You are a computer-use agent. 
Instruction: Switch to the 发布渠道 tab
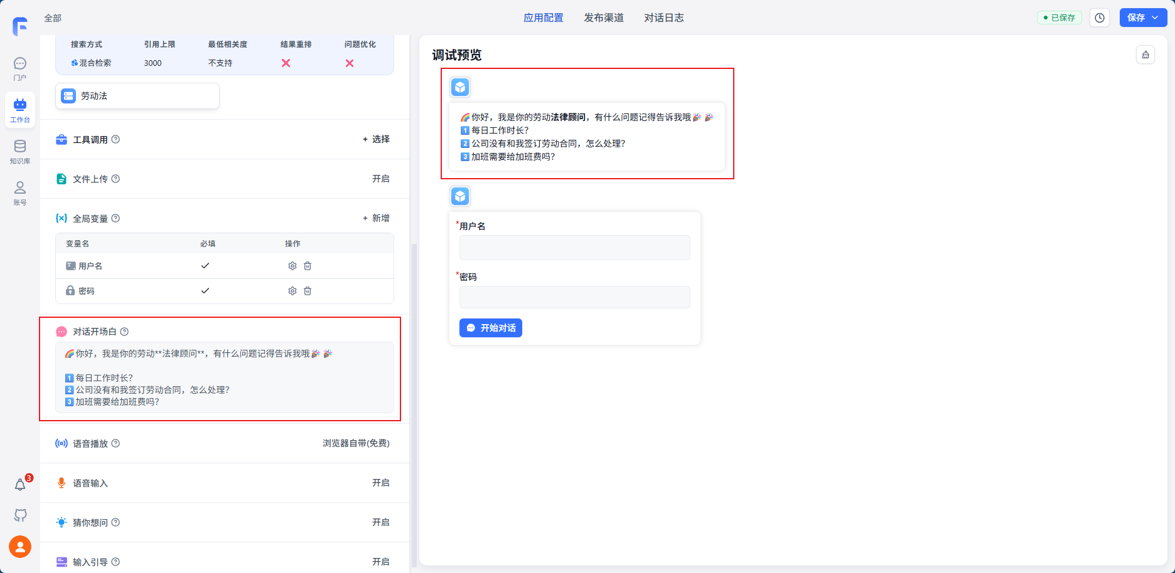coord(603,18)
